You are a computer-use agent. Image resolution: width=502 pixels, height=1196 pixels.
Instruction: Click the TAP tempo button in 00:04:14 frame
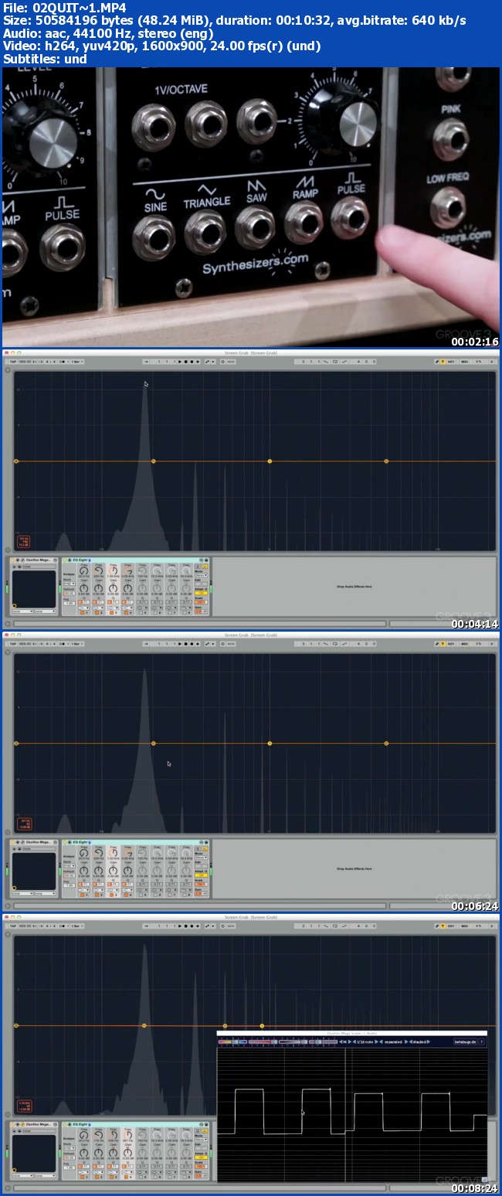(12, 361)
